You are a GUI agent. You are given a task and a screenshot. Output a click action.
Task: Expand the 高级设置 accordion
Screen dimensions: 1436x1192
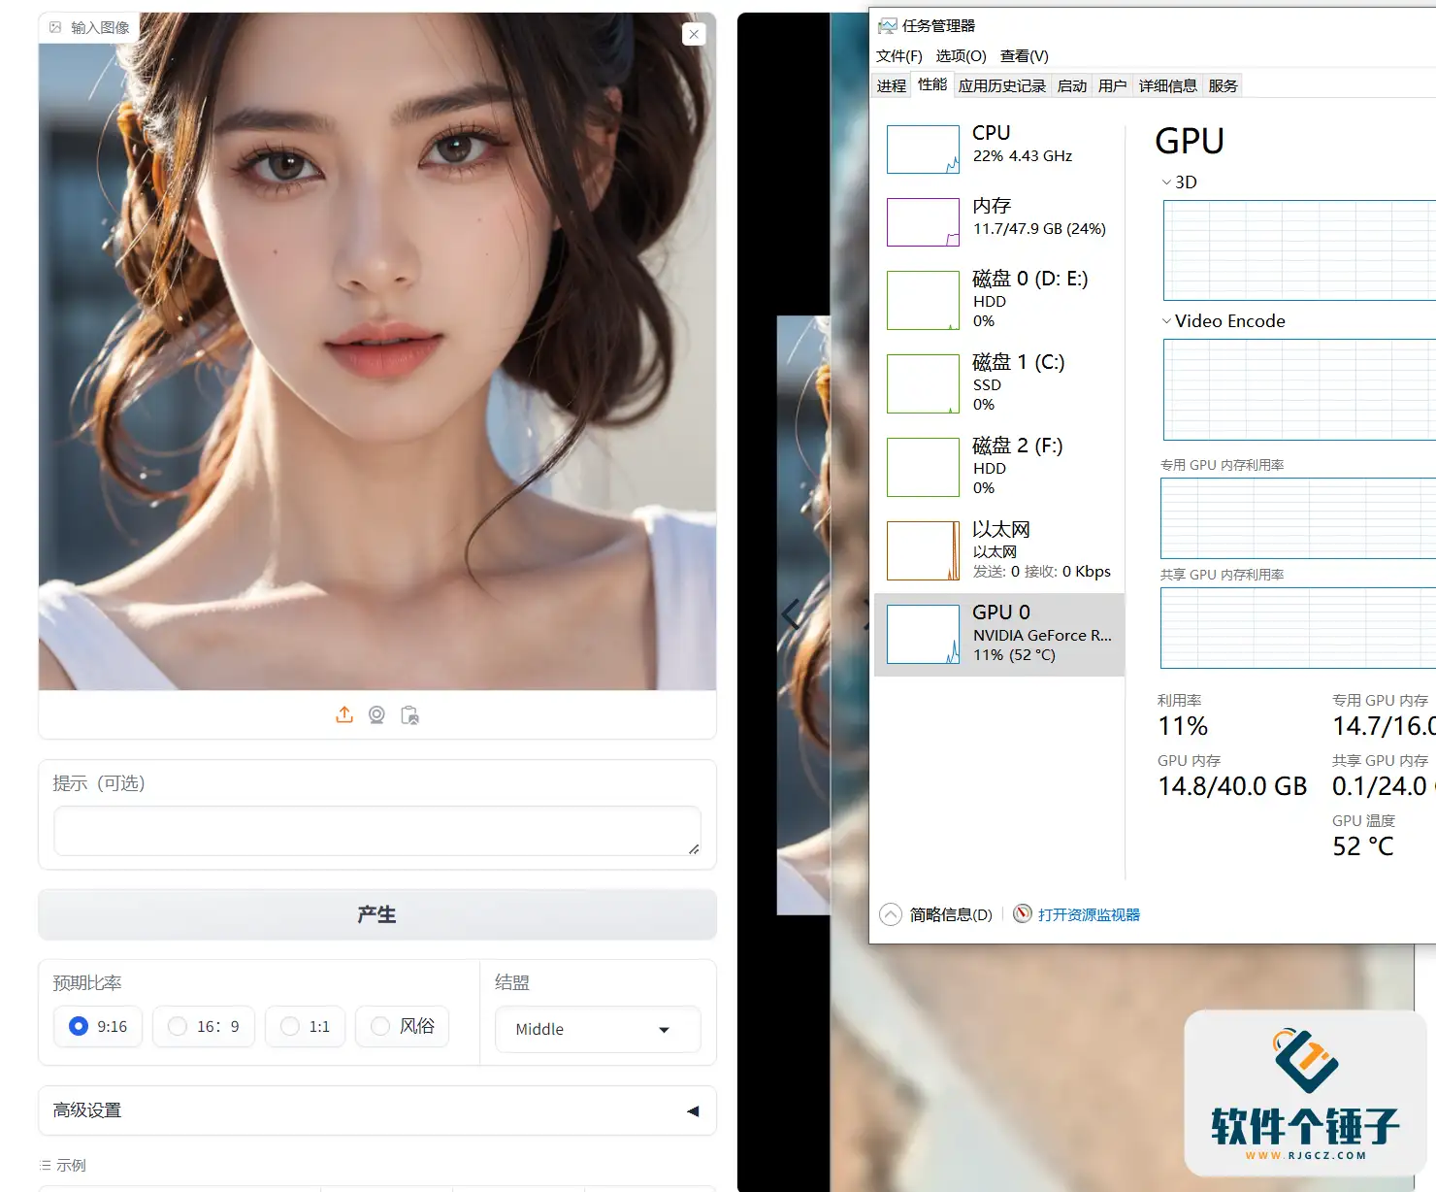[x=377, y=1110]
